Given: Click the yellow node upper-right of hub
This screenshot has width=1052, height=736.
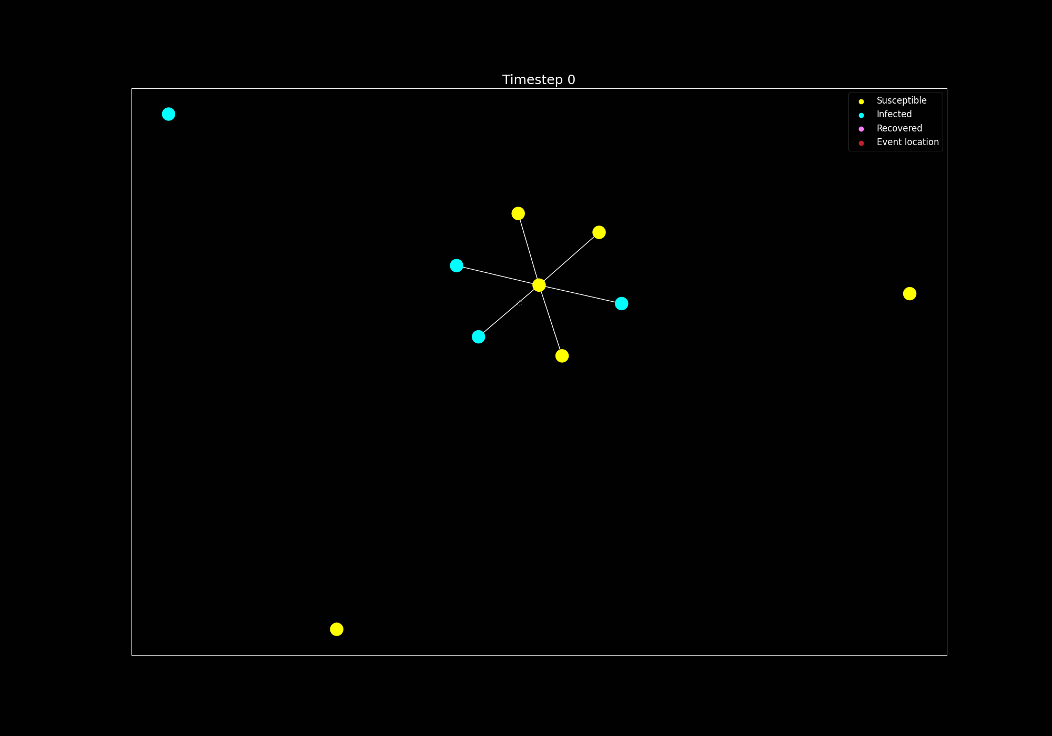Looking at the screenshot, I should [599, 232].
